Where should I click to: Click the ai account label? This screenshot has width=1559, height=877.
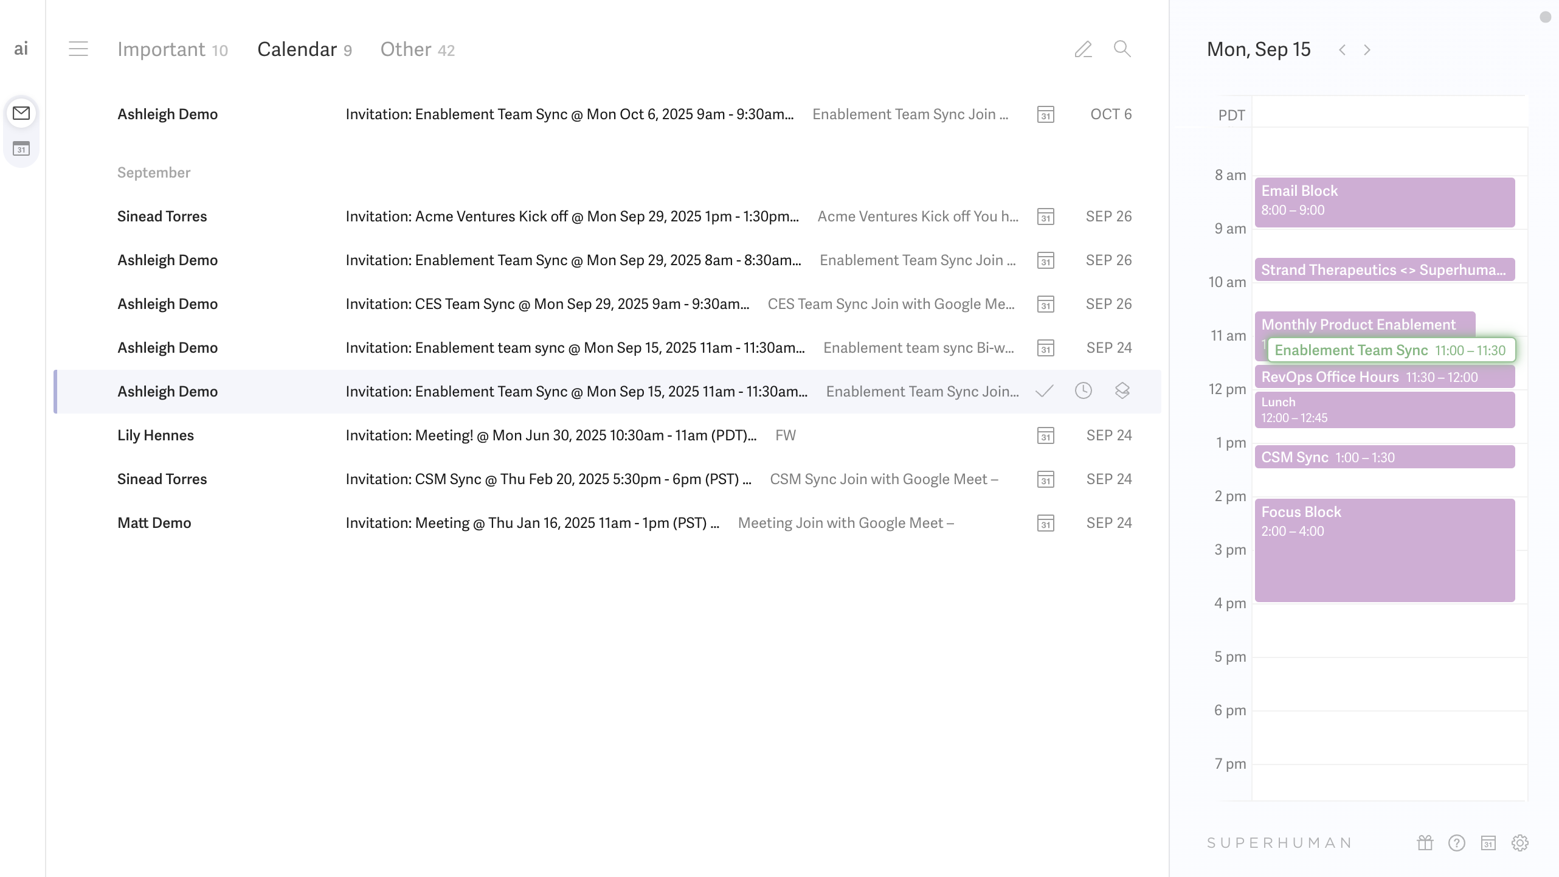coord(21,49)
